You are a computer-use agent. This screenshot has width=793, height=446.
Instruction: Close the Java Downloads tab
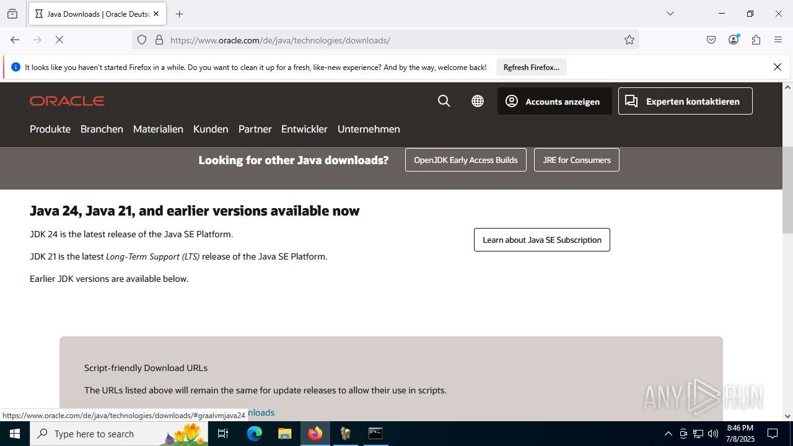click(156, 14)
